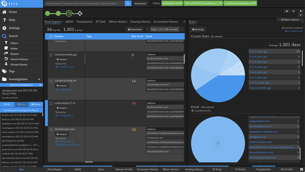Image resolution: width=305 pixels, height=172 pixels.
Task: Add a new investigation with plus icon
Action: [39, 79]
